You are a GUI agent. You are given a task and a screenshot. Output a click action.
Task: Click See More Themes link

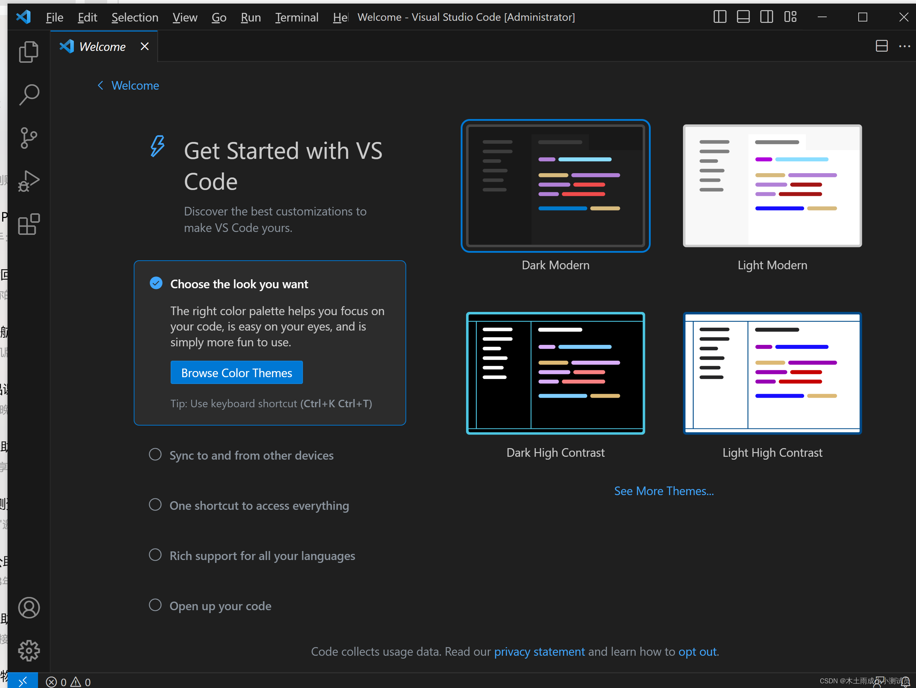(x=664, y=490)
